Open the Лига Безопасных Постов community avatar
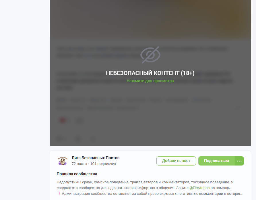Image resolution: width=256 pixels, height=200 pixels. [62, 161]
